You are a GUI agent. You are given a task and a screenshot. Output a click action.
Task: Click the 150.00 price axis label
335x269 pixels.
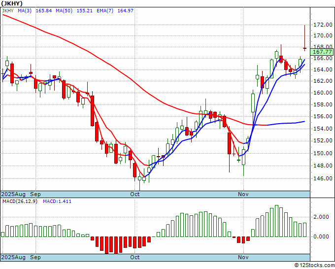323,153
